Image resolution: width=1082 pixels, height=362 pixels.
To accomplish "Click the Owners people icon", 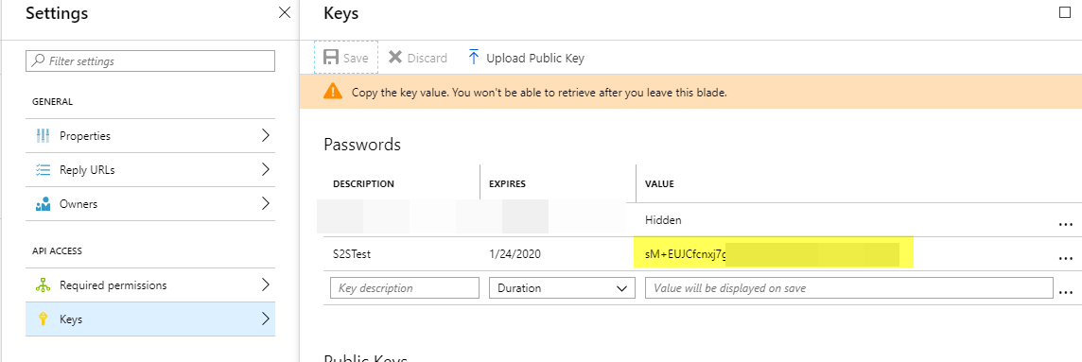I will click(43, 204).
